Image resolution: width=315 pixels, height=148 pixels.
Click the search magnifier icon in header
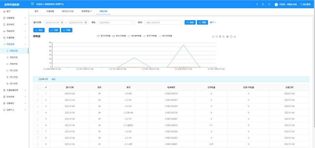coord(257,4)
